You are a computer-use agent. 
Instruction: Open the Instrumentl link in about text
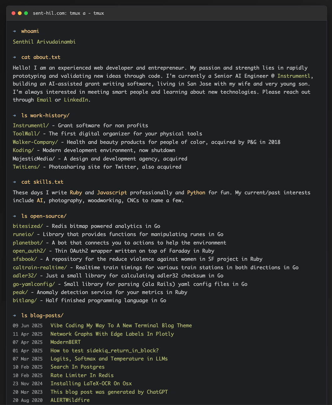294,76
